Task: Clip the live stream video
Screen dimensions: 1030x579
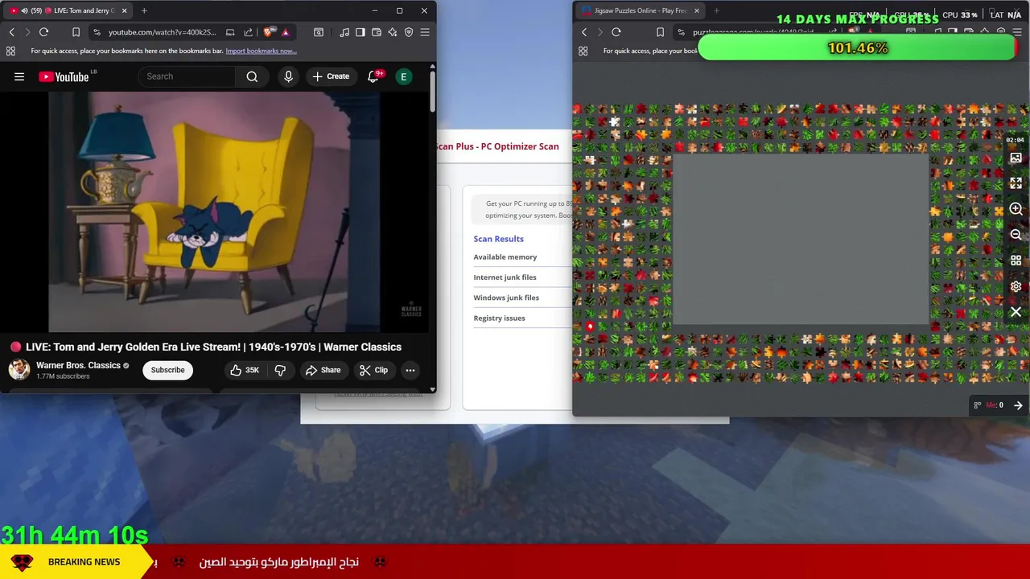Action: point(373,370)
